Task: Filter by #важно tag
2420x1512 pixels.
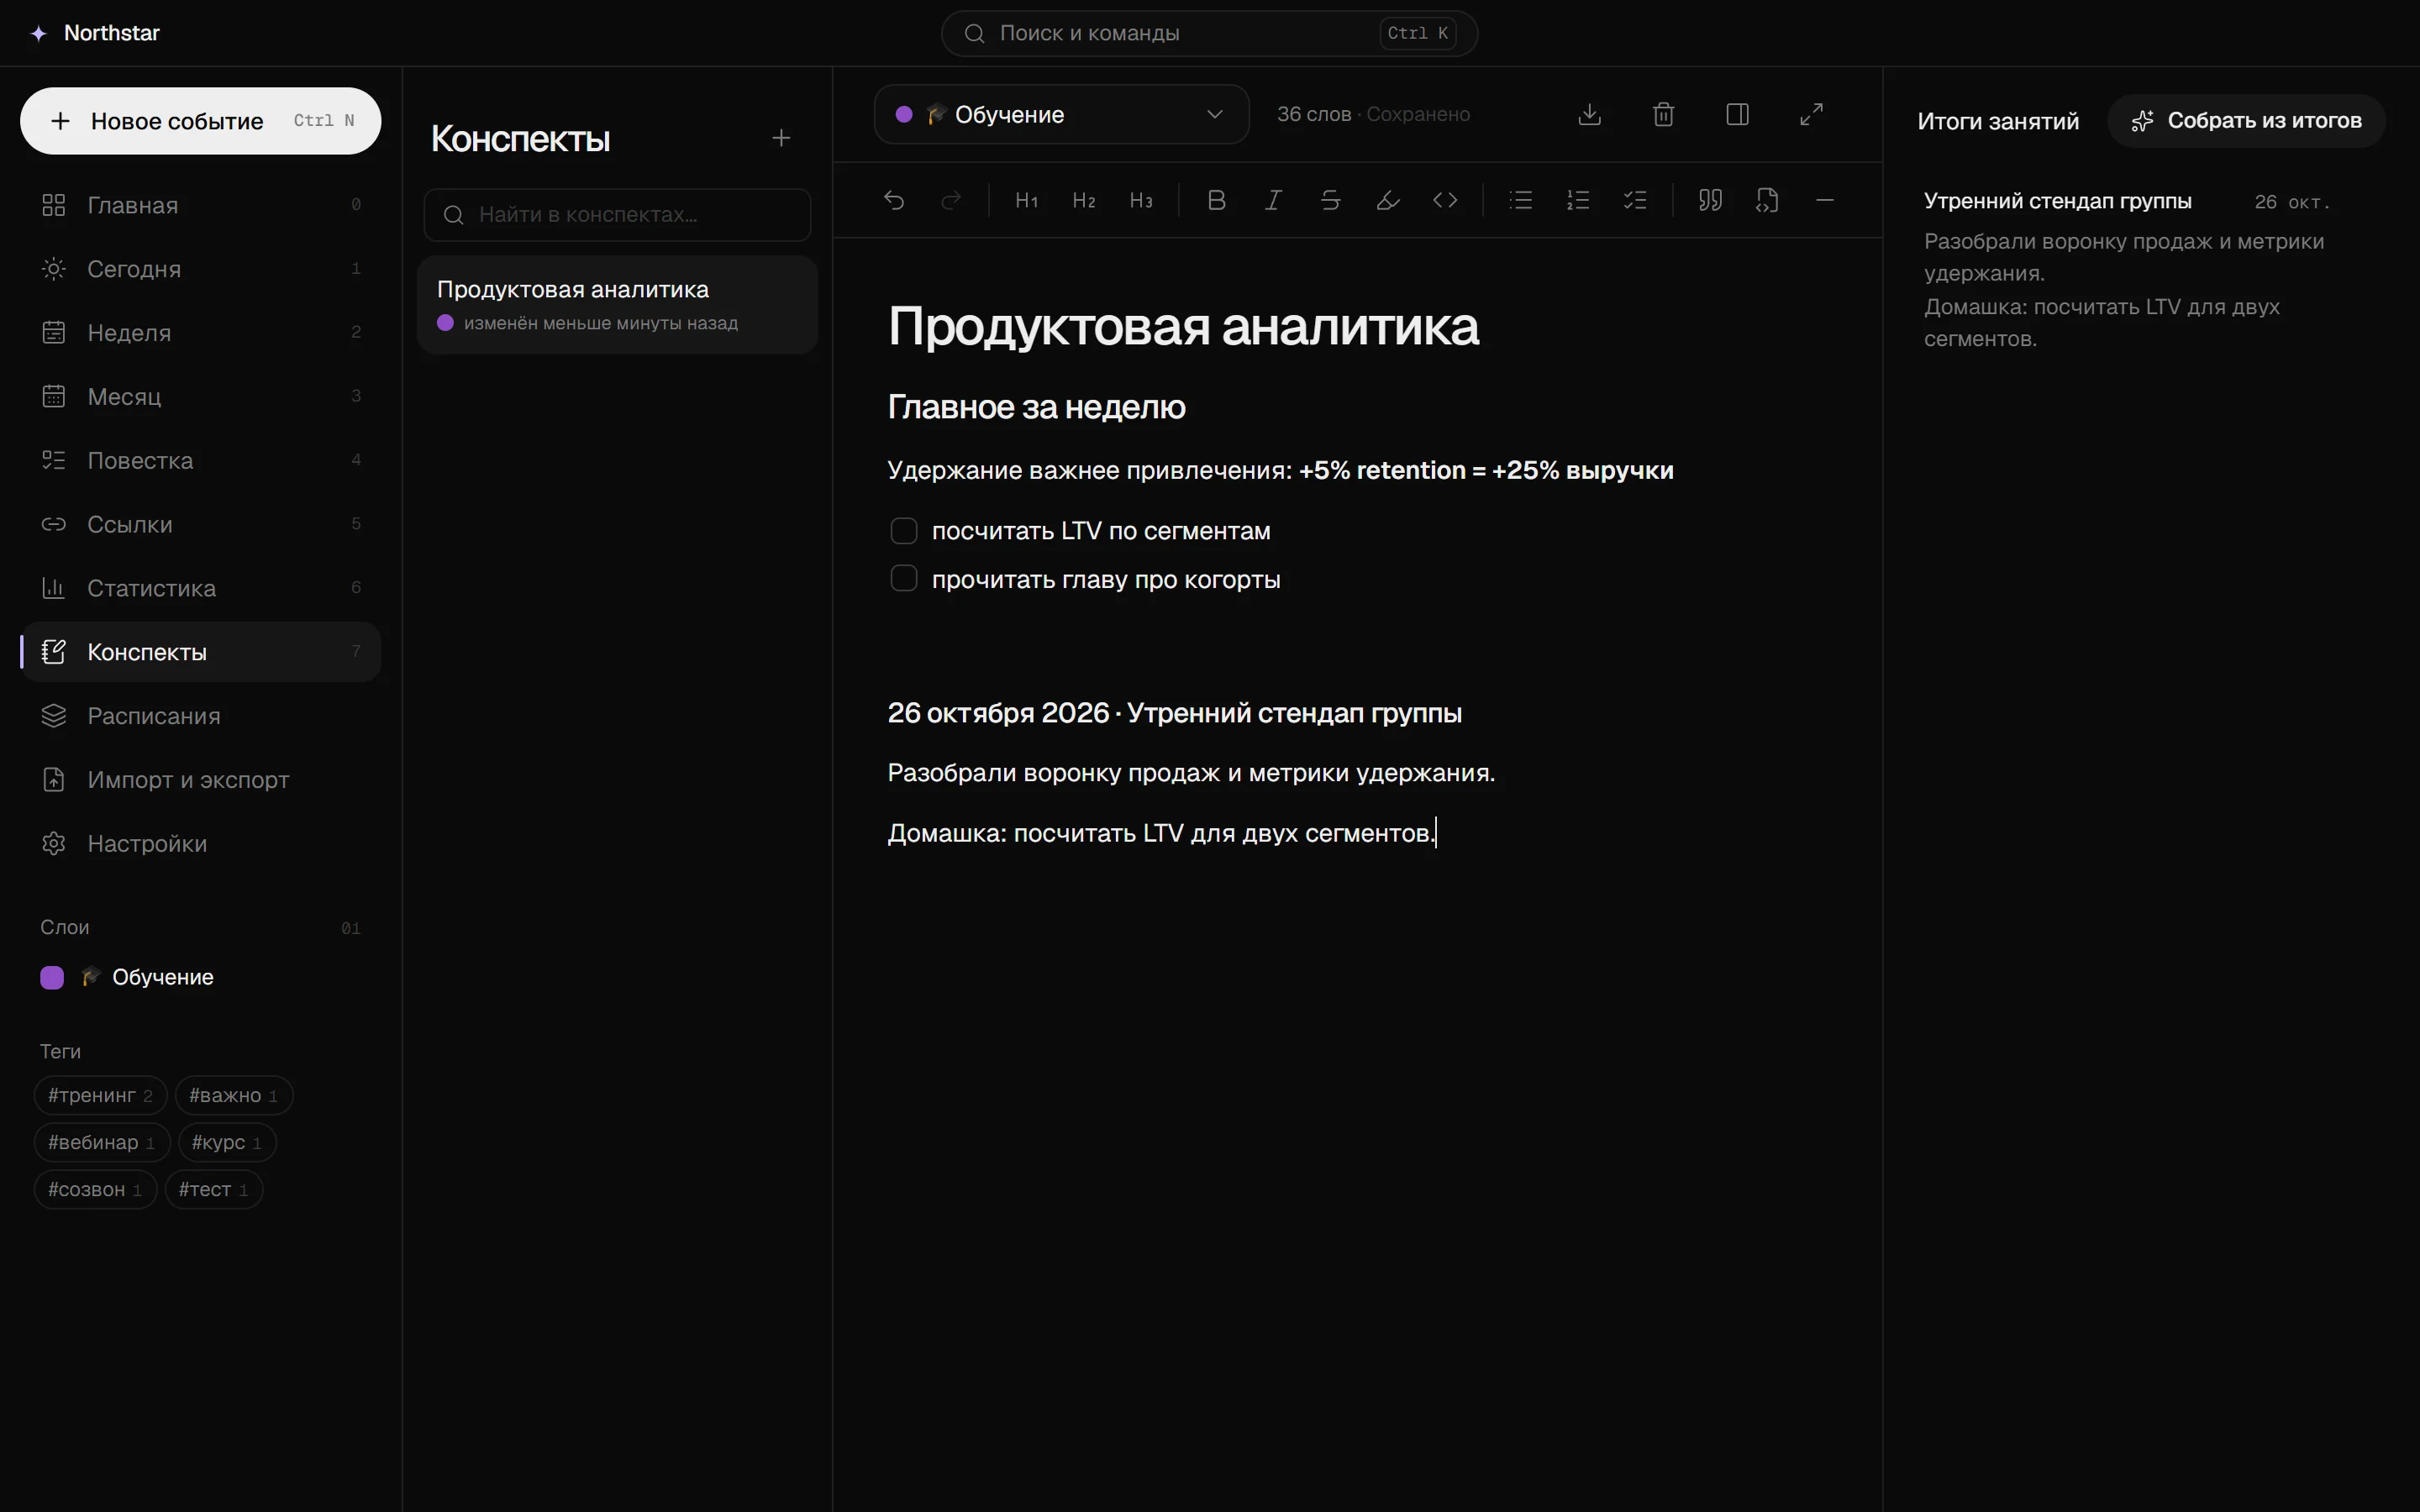Action: (x=233, y=1095)
